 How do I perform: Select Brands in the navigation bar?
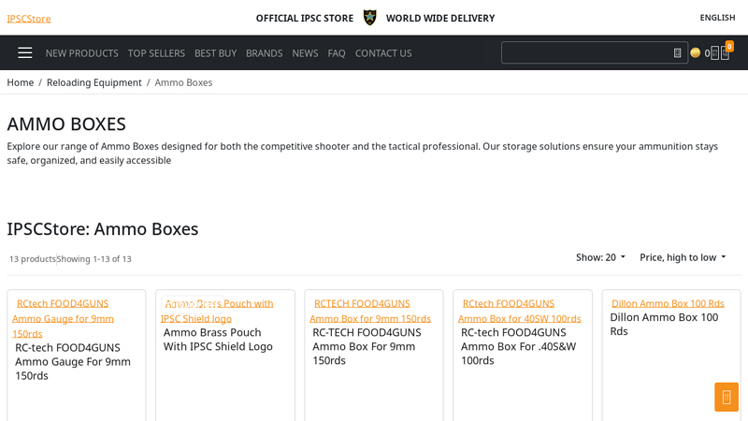[264, 53]
